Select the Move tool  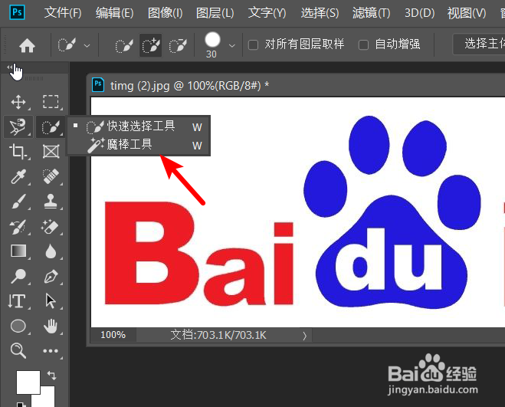(x=18, y=102)
